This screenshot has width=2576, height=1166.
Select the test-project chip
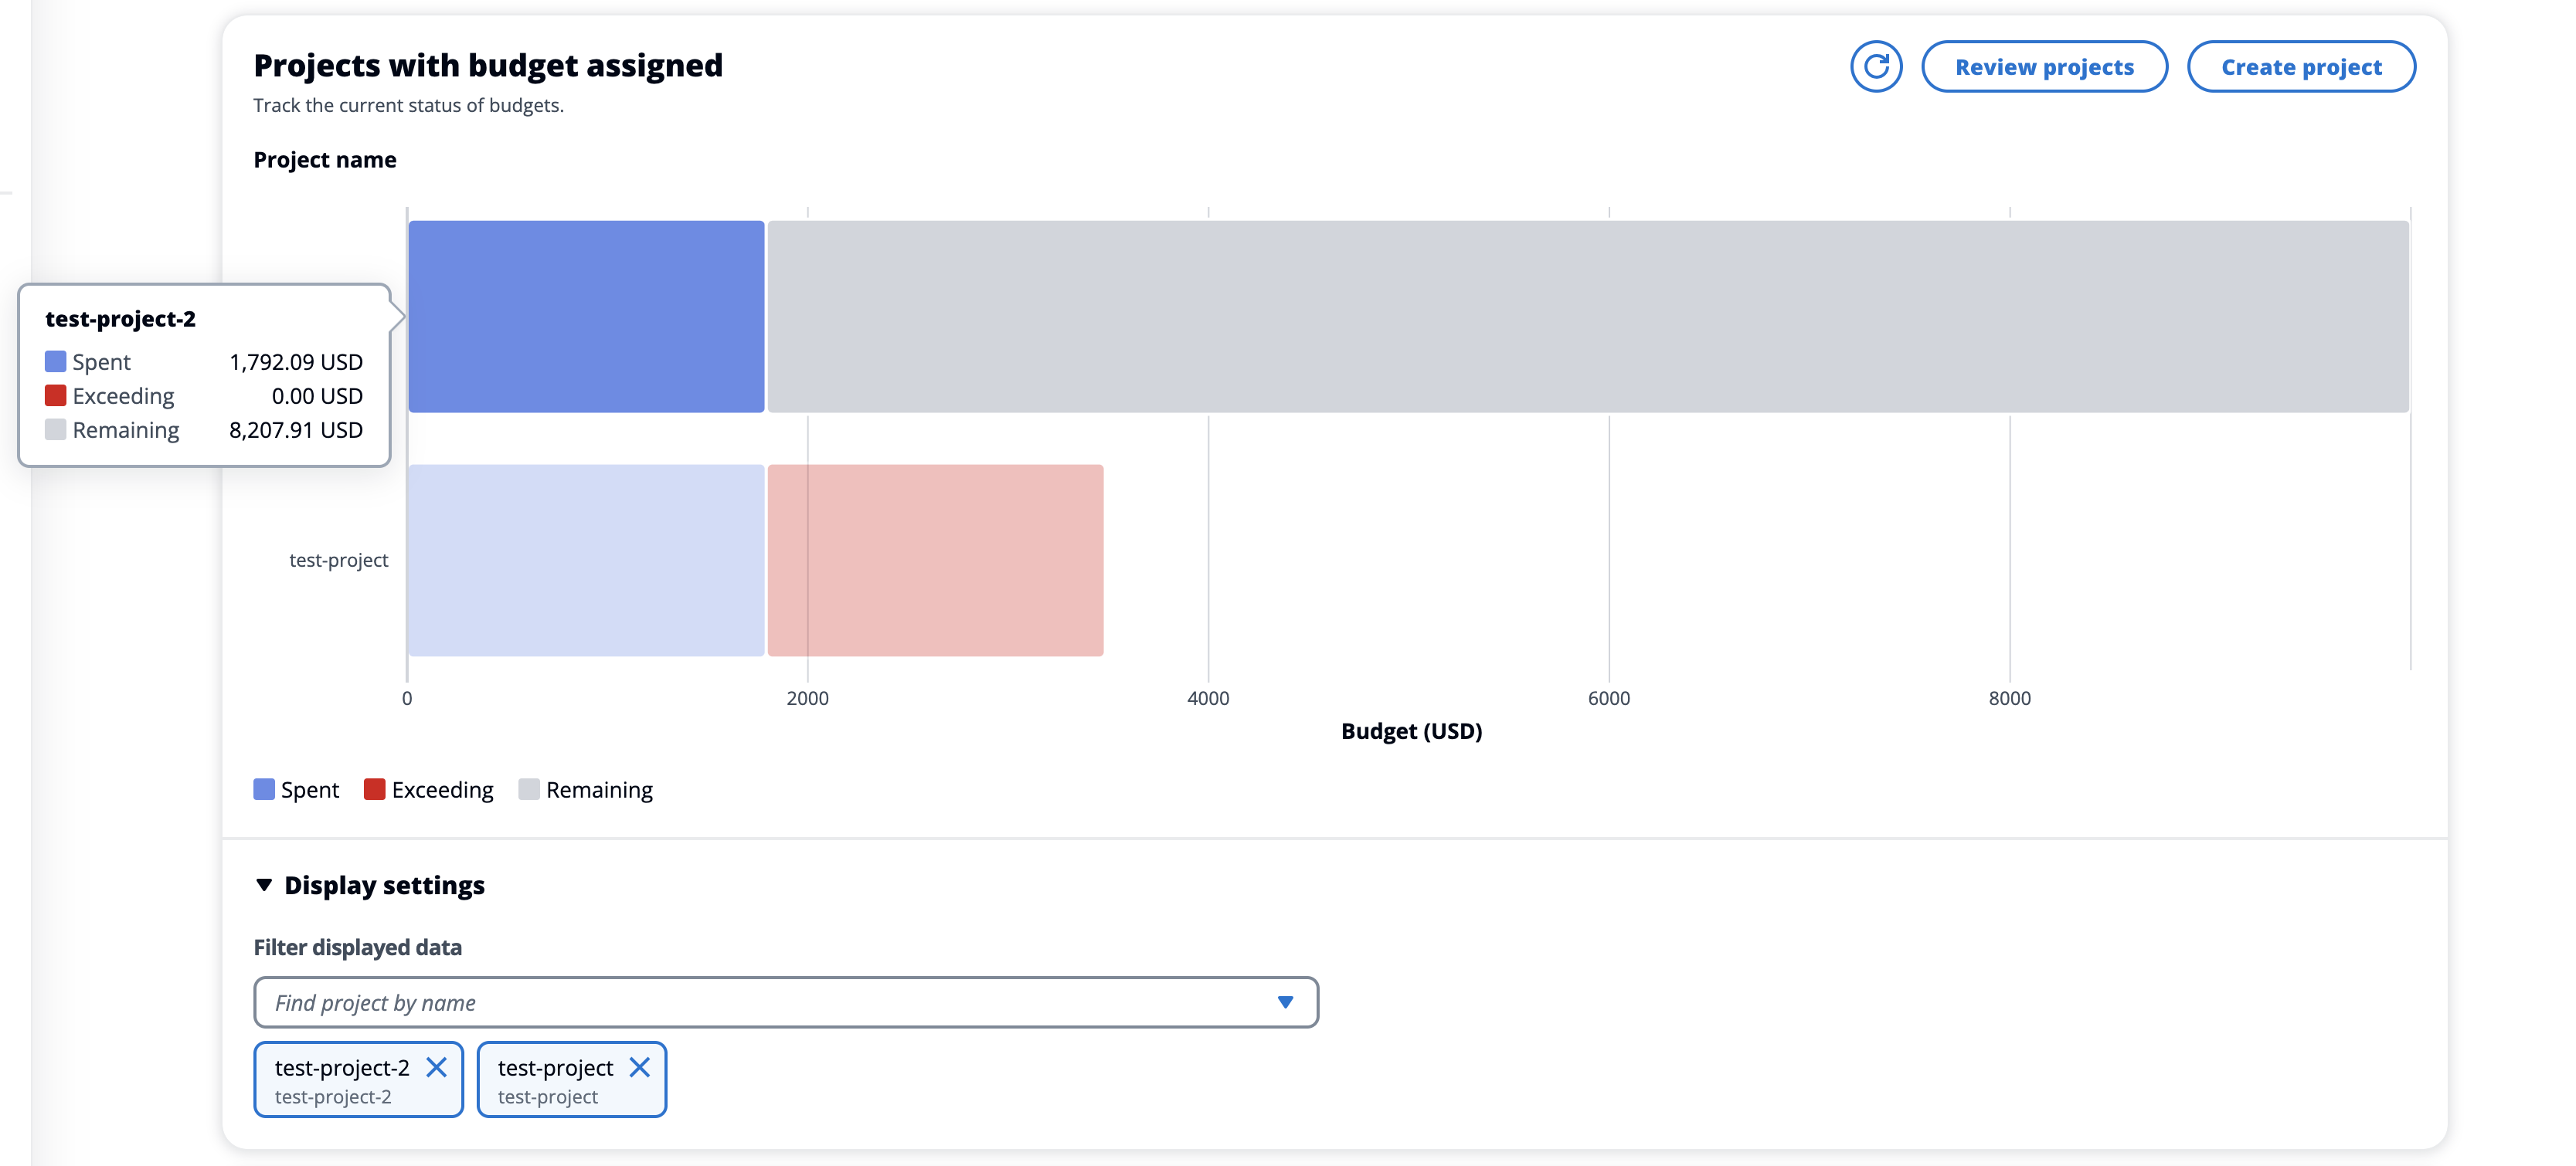click(x=555, y=1067)
